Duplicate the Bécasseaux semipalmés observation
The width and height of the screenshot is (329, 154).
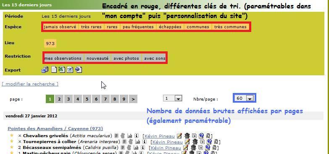tap(200, 148)
